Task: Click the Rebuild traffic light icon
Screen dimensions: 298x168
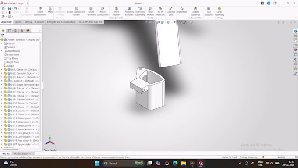Action: [9, 12]
